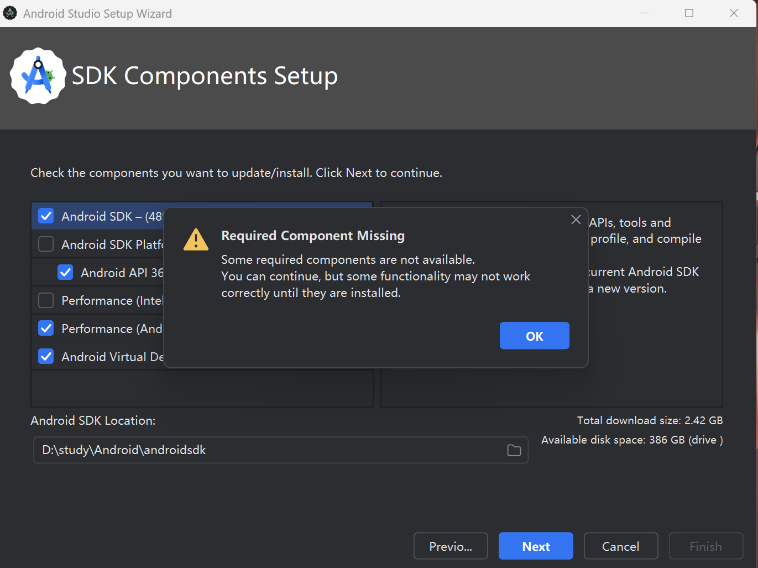Image resolution: width=758 pixels, height=568 pixels.
Task: Click the SDK Components Setup header logo
Action: [38, 76]
